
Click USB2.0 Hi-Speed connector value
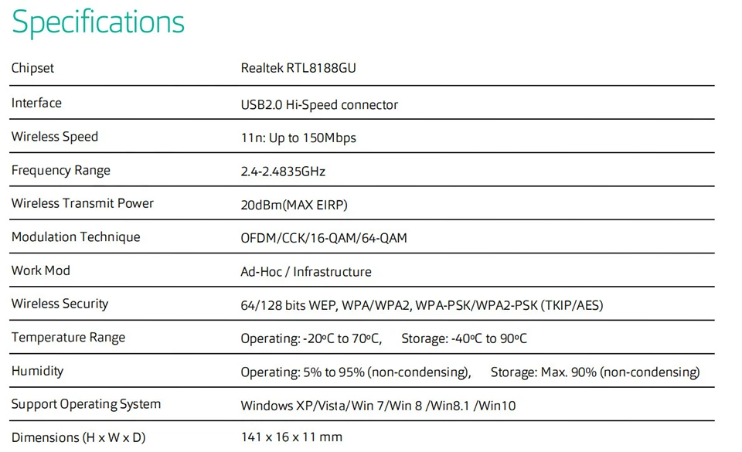pos(319,104)
